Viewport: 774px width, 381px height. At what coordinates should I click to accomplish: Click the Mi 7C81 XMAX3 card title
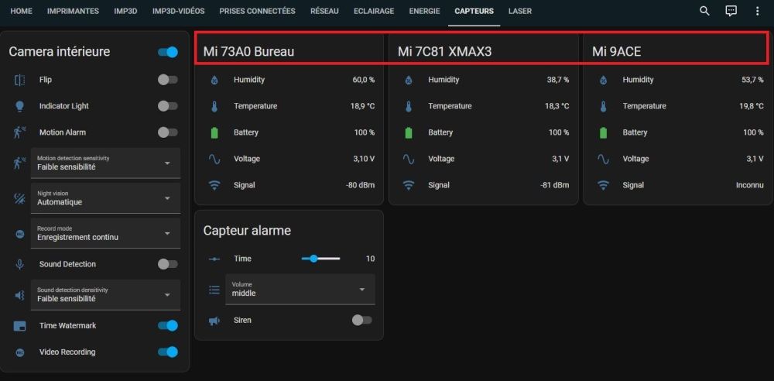[x=445, y=51]
